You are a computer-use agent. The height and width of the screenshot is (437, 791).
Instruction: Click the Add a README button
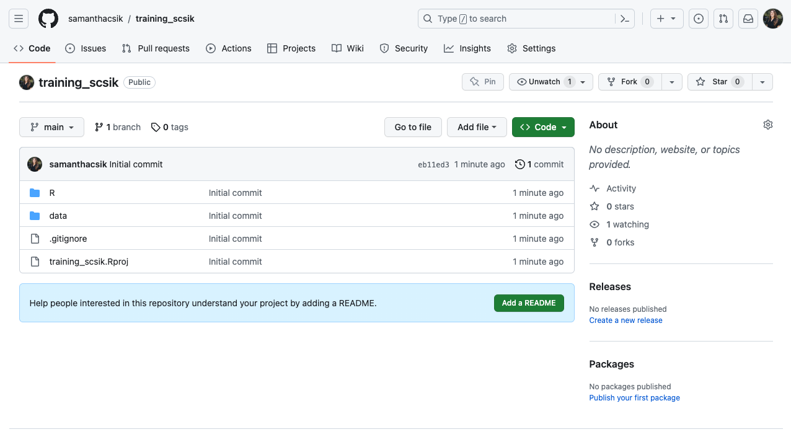(x=529, y=303)
